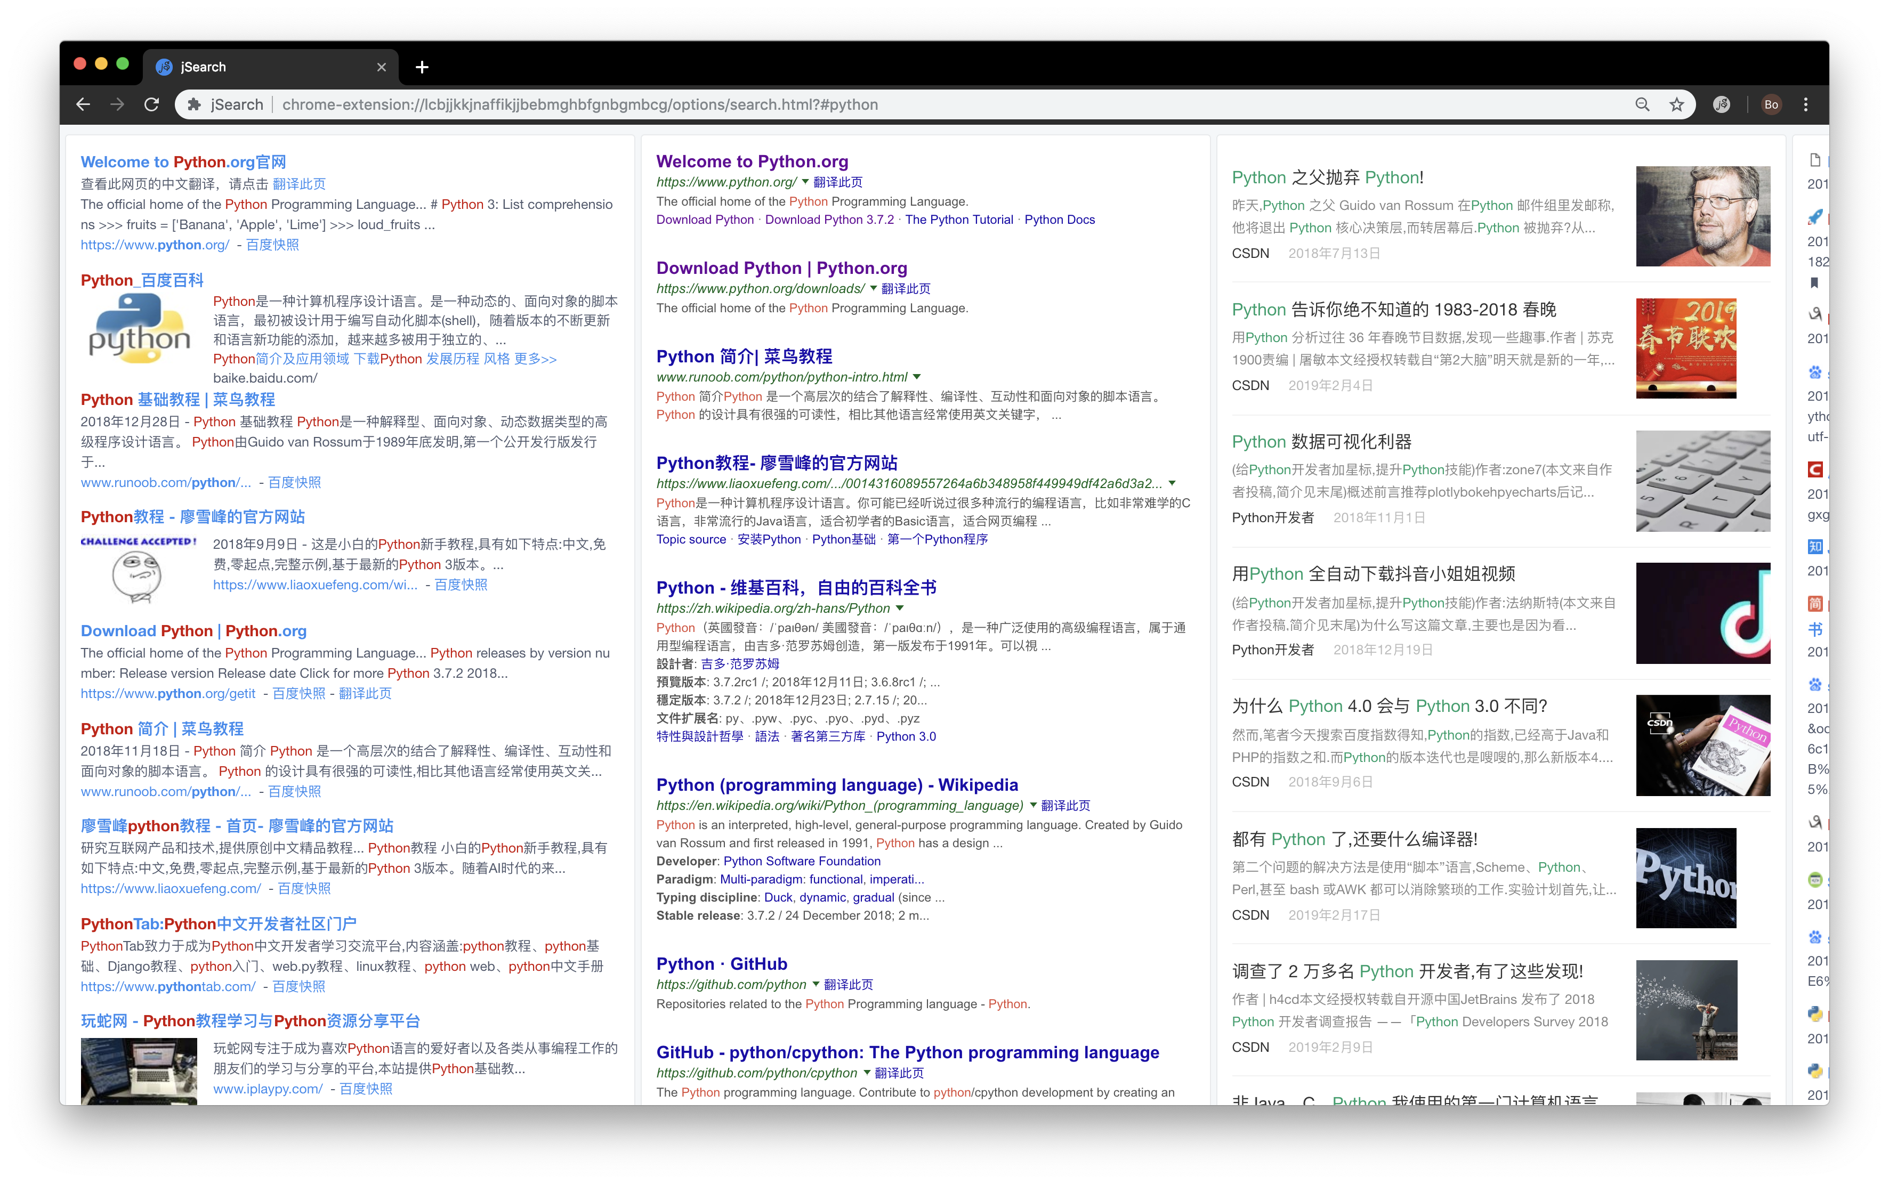Open the jSearch extension icon in toolbar
1889x1184 pixels.
[x=1722, y=104]
